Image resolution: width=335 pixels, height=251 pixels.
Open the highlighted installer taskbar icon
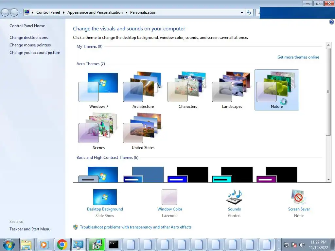(x=97, y=244)
